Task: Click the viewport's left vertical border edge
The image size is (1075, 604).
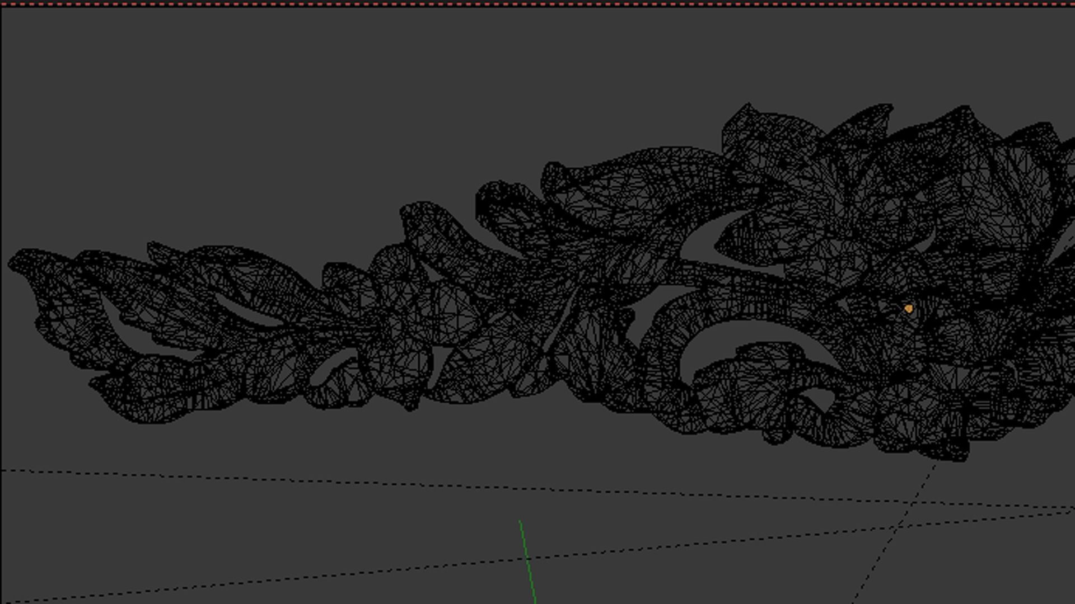Action: coord(1,302)
